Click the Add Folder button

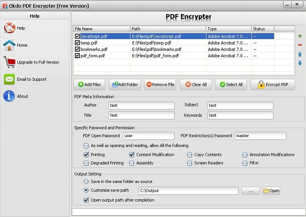(x=125, y=84)
